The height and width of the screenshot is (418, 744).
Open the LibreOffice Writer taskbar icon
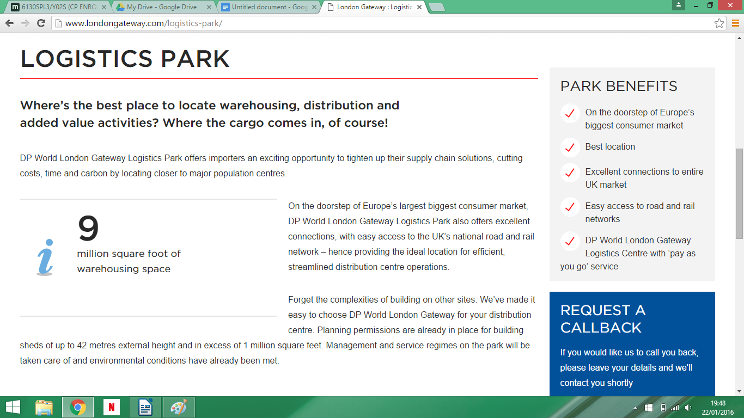145,407
